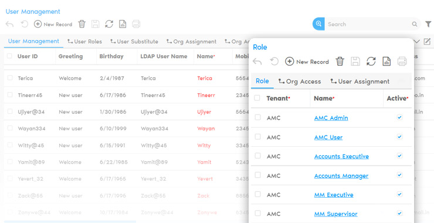434x223 pixels.
Task: Click the delete trash icon in Role panel
Action: (340, 61)
